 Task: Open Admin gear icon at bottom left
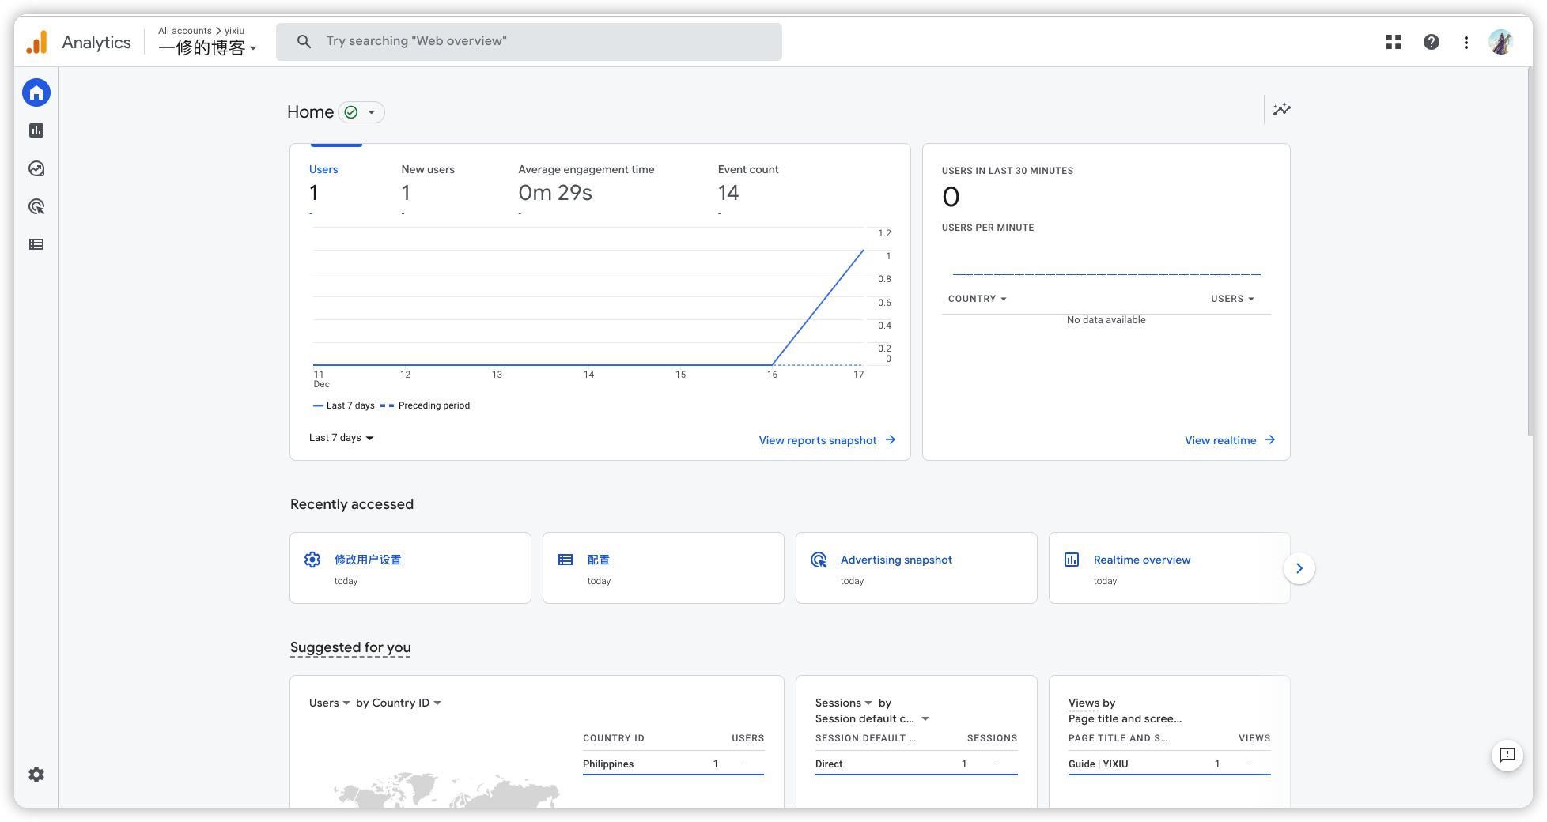click(x=36, y=775)
